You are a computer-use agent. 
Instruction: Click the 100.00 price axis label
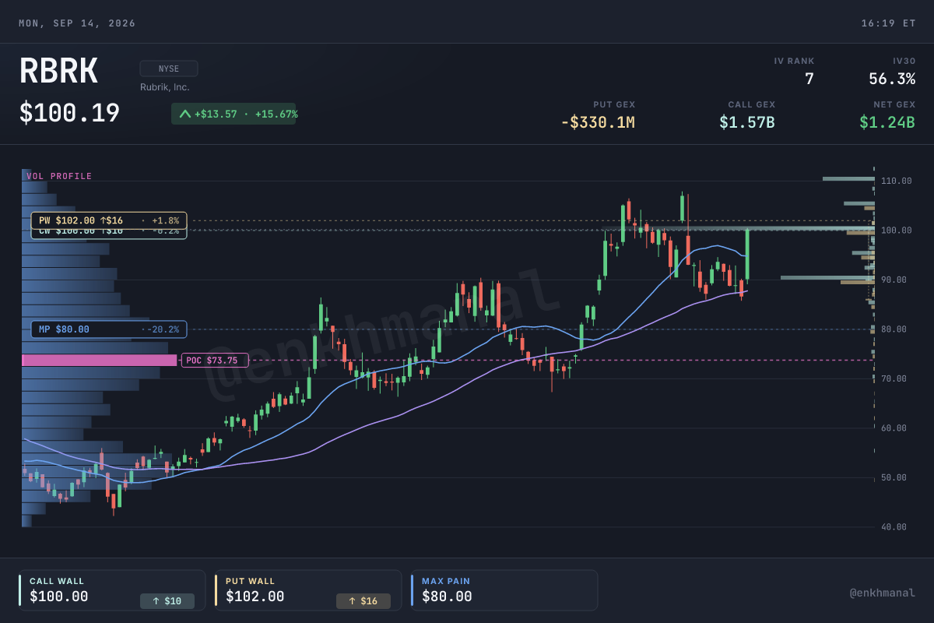coord(897,231)
